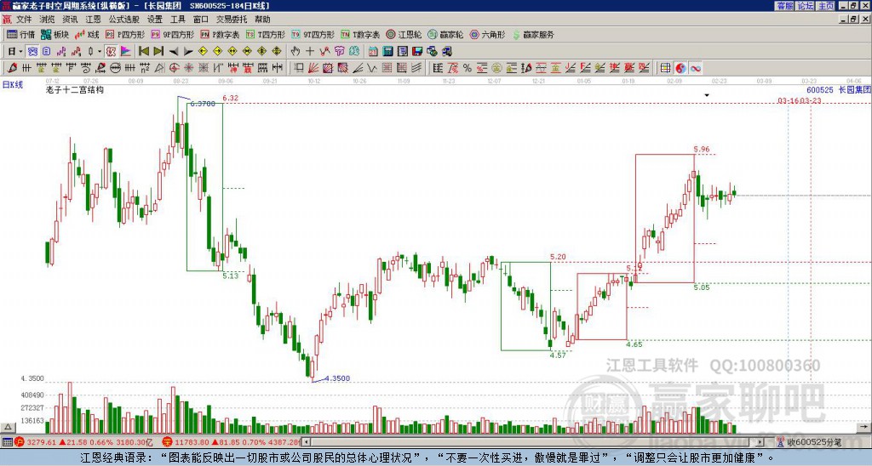Viewport: 872px width, 466px height.
Task: Open the 日 period dropdown
Action: click(x=15, y=52)
